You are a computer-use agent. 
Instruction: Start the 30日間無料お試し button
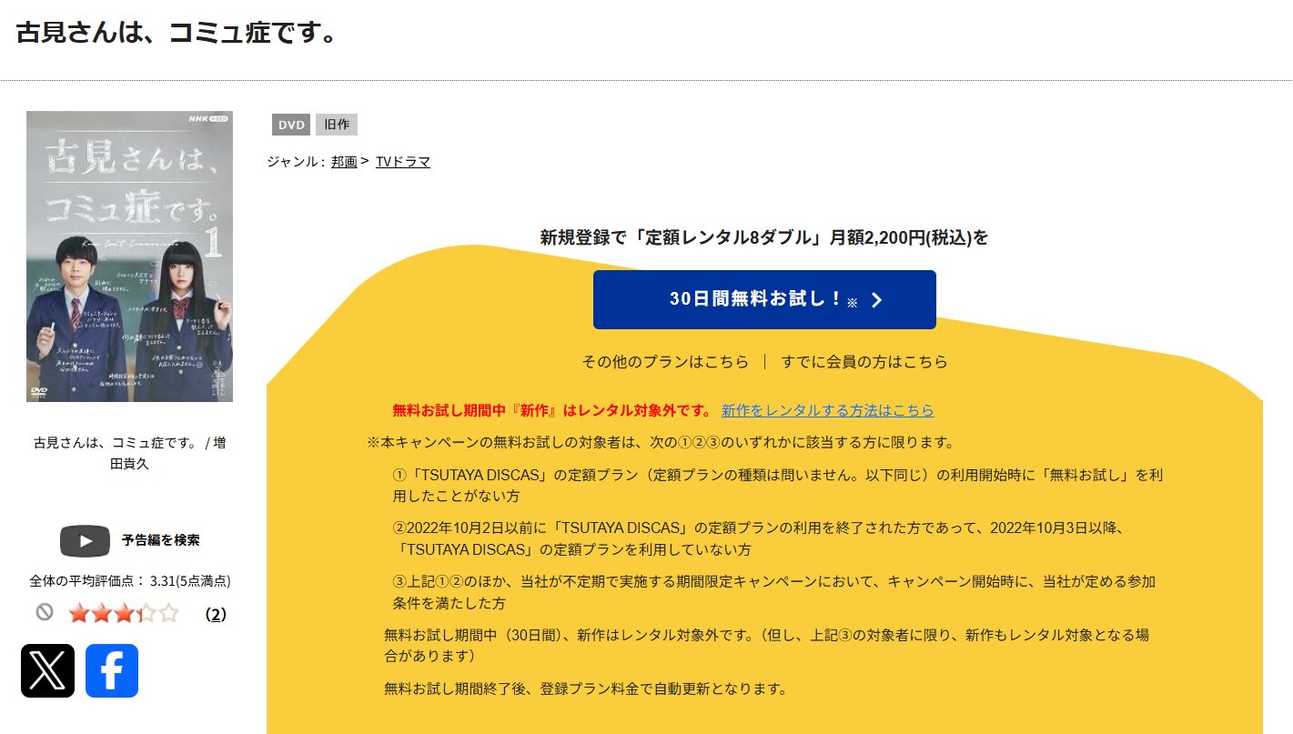(x=764, y=299)
